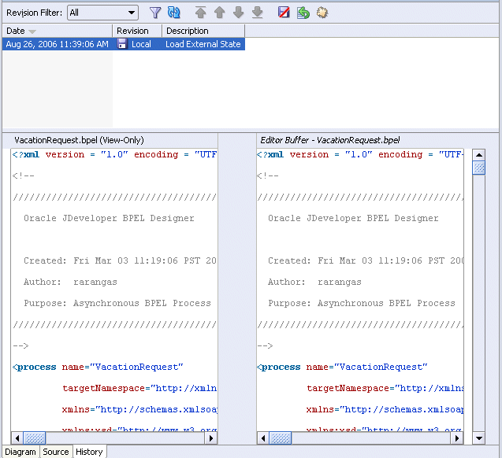502x458 pixels.
Task: Click Editor Buffer horizontal scroll right arrow
Action: pyautogui.click(x=457, y=438)
